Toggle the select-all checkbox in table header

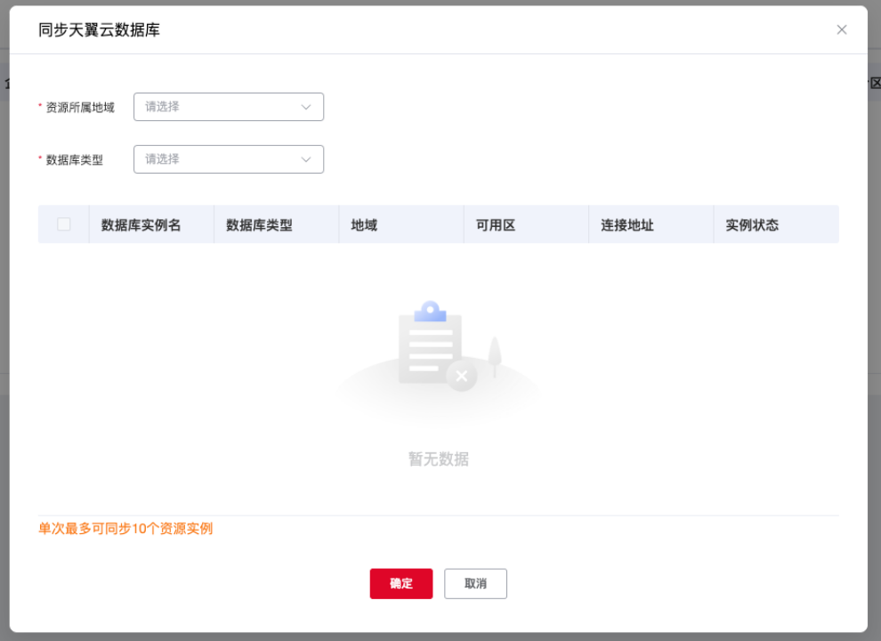pyautogui.click(x=64, y=224)
